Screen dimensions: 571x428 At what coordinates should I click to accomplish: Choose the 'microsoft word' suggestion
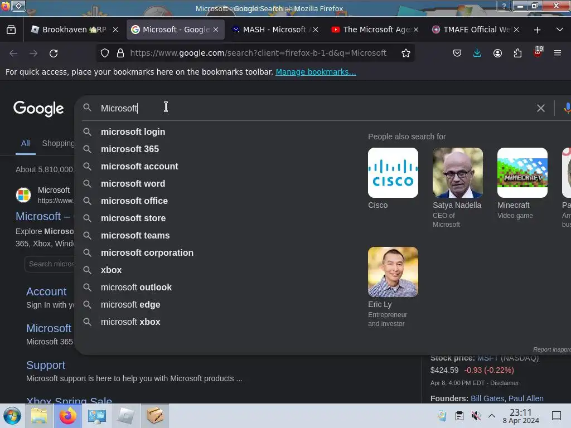(x=133, y=183)
